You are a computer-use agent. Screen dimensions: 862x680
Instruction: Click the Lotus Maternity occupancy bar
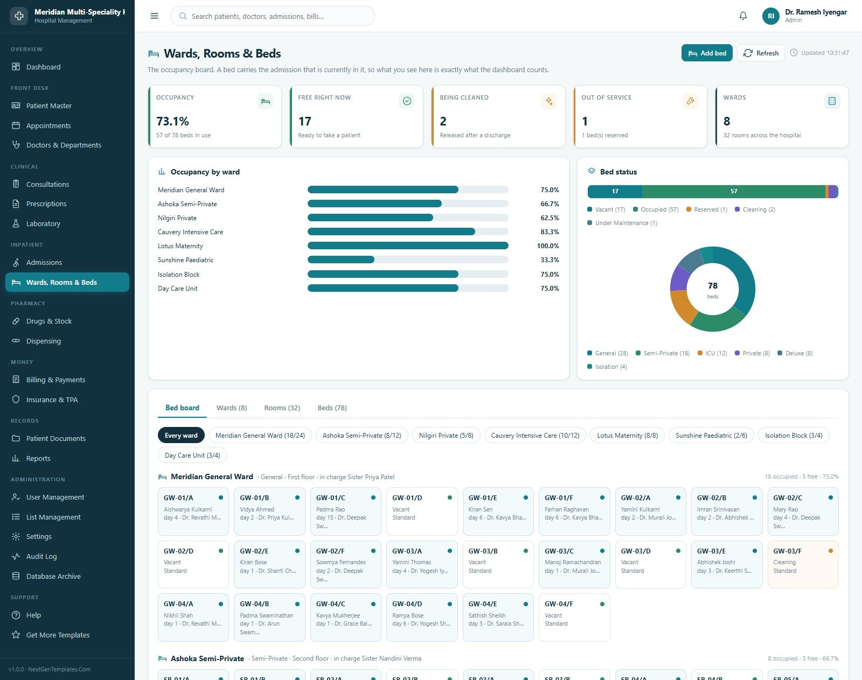coord(408,246)
